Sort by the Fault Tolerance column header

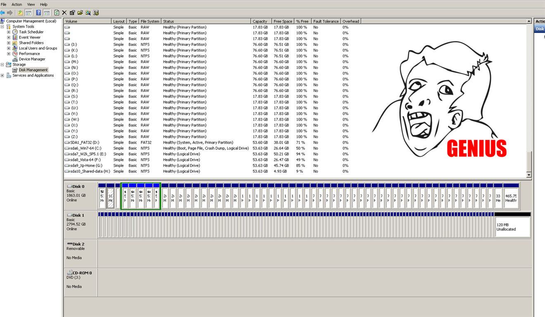coord(326,21)
